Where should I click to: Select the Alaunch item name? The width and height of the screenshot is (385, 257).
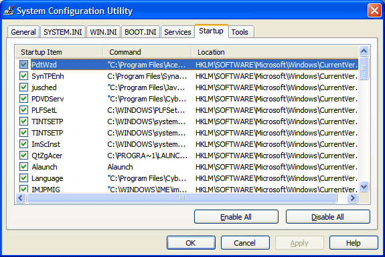point(44,167)
